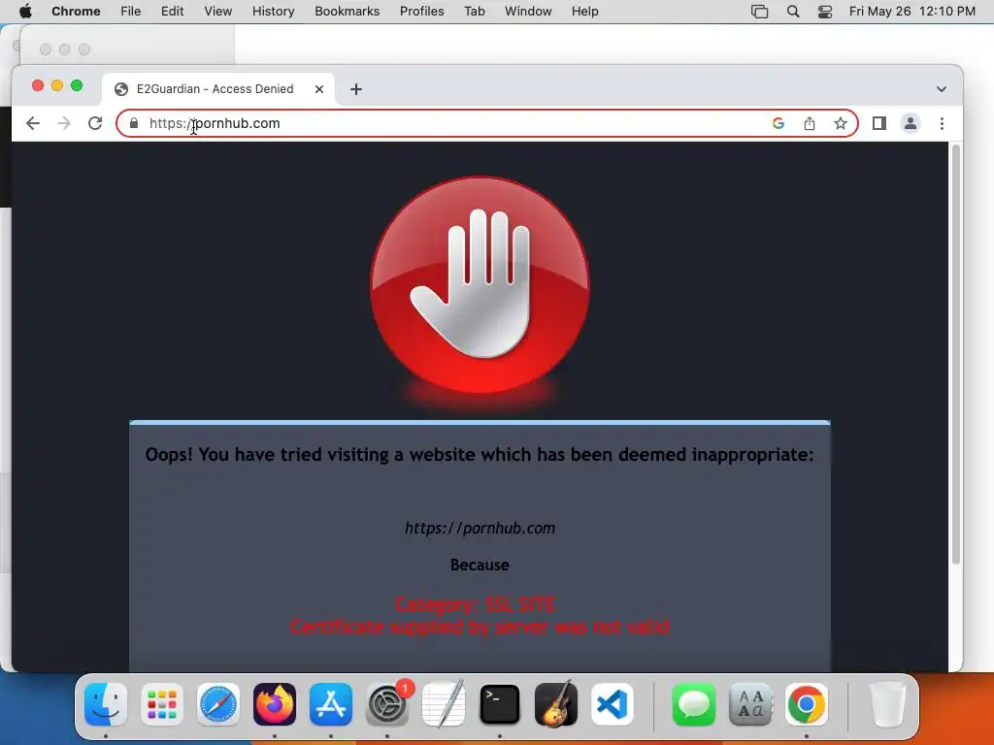This screenshot has width=994, height=745.
Task: Open App Store from the Dock
Action: tap(331, 704)
